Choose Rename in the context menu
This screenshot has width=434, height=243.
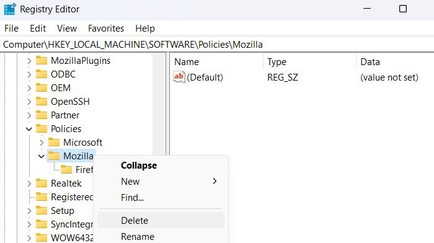161,237
